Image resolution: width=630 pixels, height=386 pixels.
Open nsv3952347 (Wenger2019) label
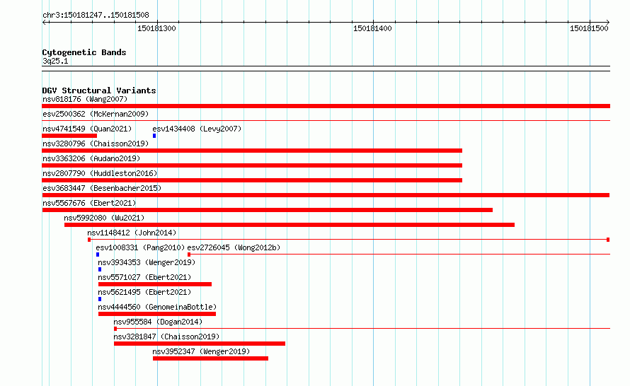point(201,351)
